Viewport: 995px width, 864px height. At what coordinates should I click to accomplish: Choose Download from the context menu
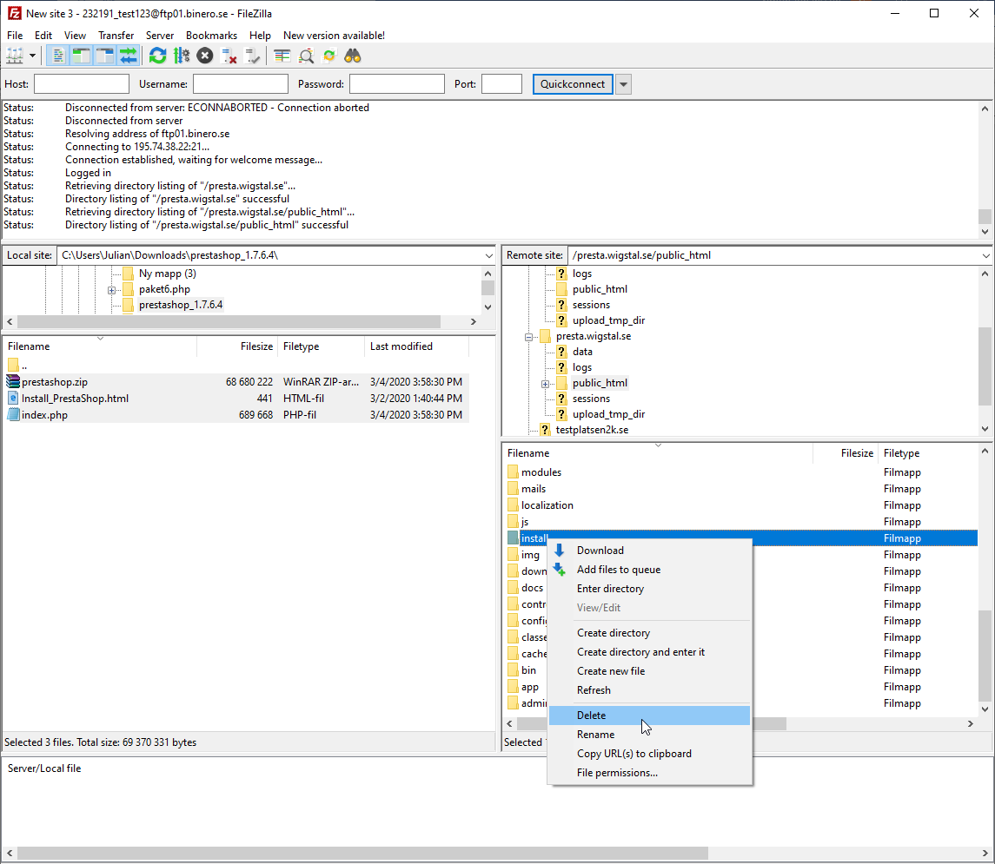point(650,551)
